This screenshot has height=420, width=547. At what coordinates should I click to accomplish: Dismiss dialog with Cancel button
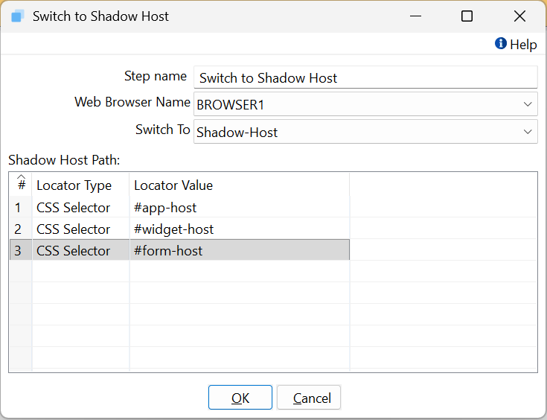tap(309, 398)
